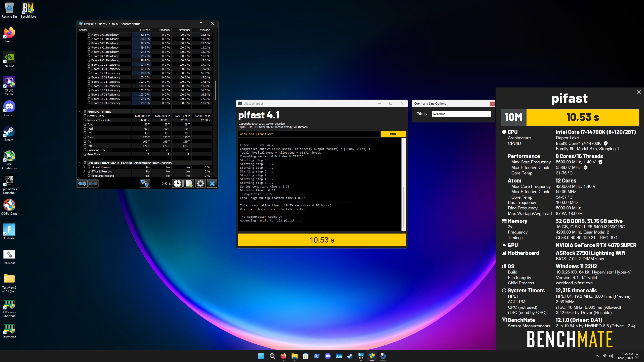Launch Steam from the desktop icon
The height and width of the screenshot is (362, 644).
pyautogui.click(x=9, y=133)
